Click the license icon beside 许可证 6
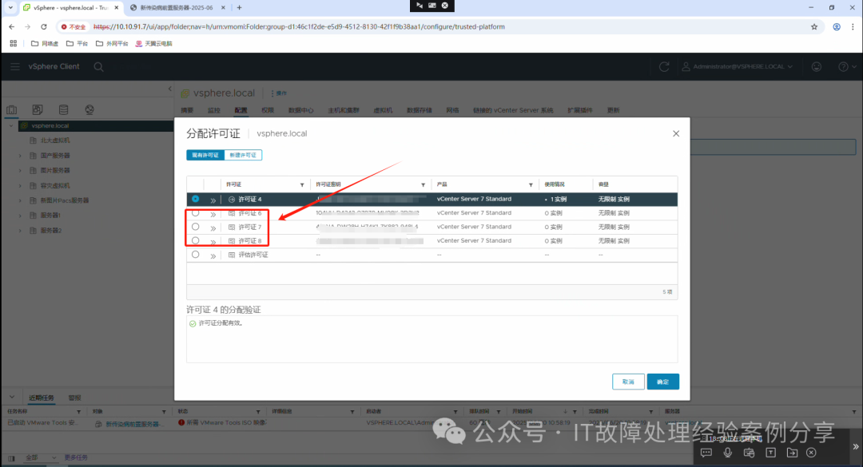The image size is (863, 467). pyautogui.click(x=232, y=213)
